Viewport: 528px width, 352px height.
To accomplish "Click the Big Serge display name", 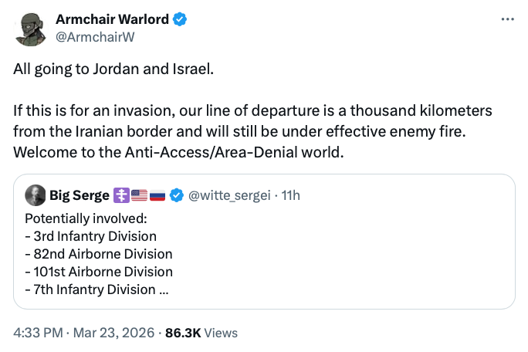I will (80, 196).
